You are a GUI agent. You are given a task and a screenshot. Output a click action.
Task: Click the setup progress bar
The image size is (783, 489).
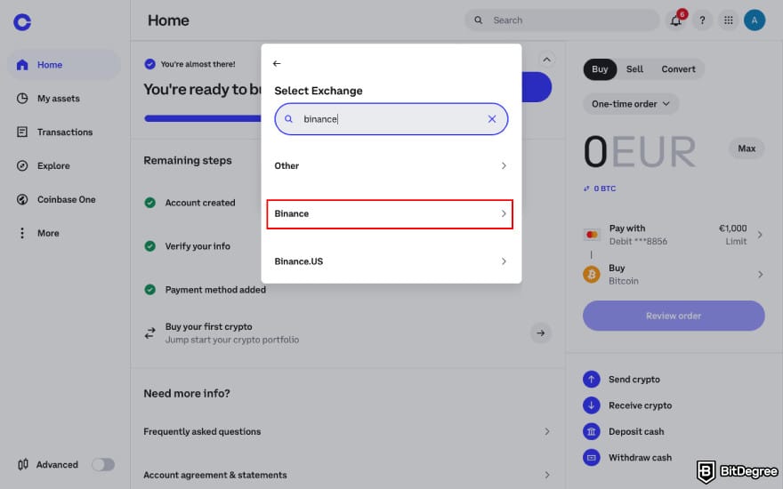point(203,119)
